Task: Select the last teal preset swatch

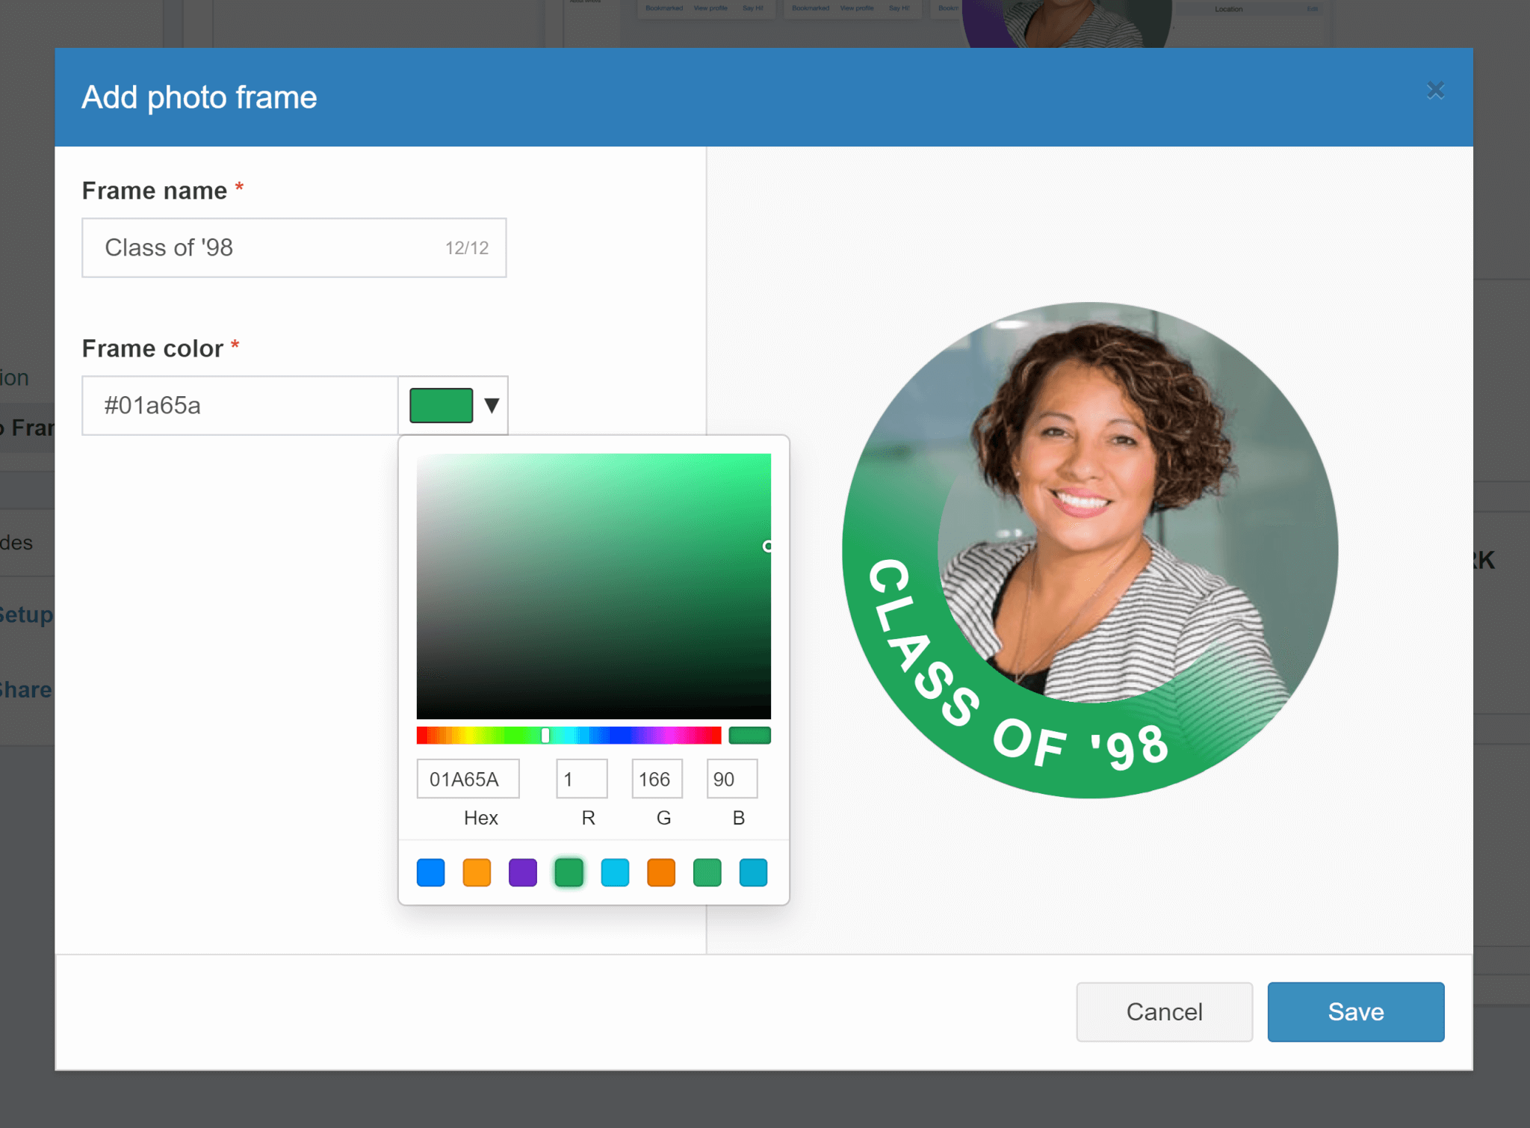Action: coord(753,872)
